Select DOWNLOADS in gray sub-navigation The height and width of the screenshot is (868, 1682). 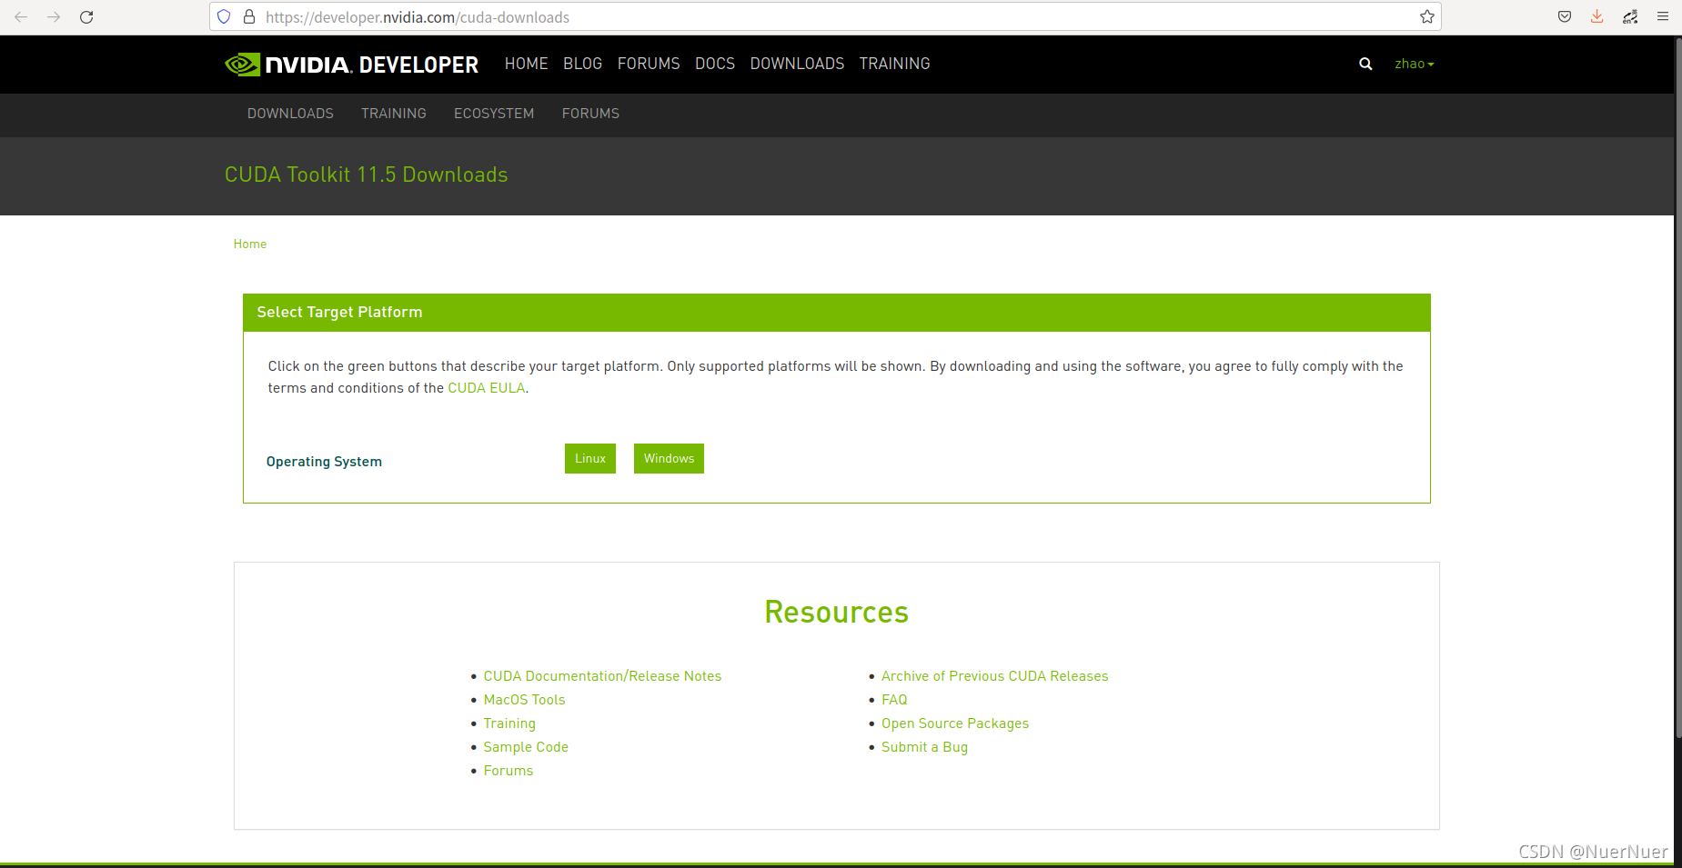(x=290, y=114)
